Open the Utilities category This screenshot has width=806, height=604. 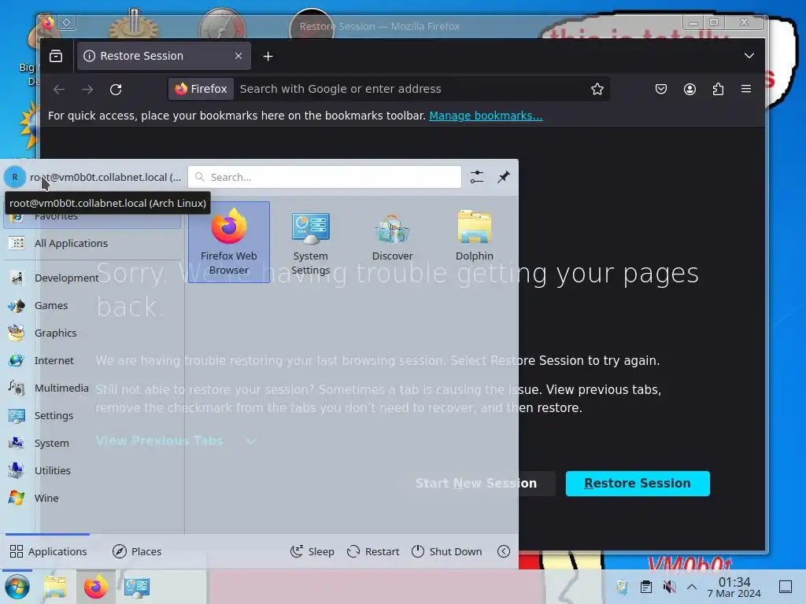click(x=93, y=470)
